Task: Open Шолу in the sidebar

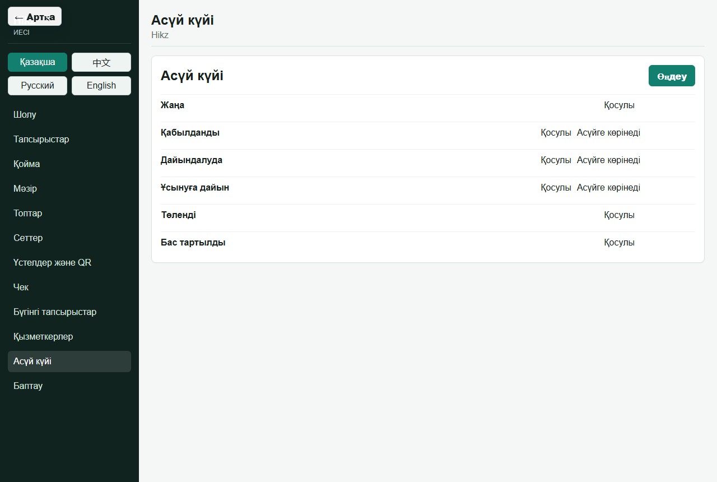Action: [x=69, y=115]
